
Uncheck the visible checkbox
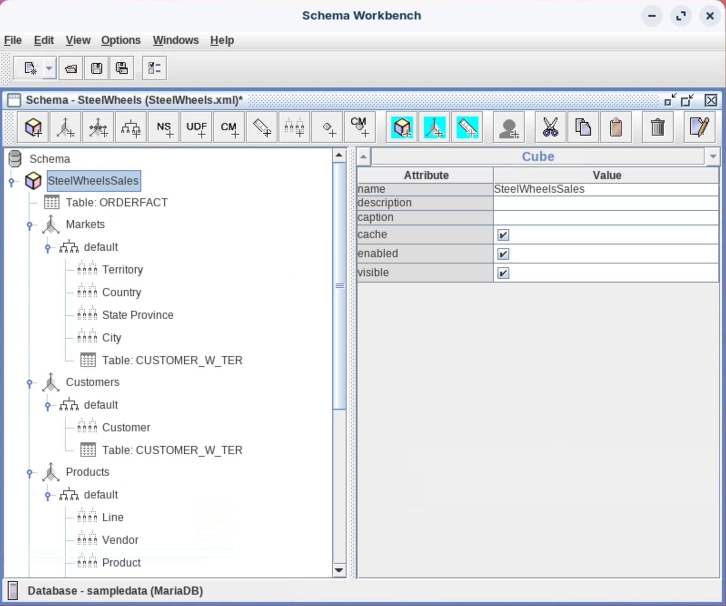[x=503, y=273]
